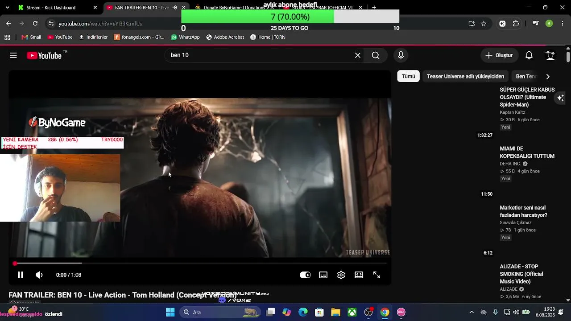Click the 'FAN TRAILER: BEN 10' video title
Viewport: 571px width, 321px height.
[123, 295]
